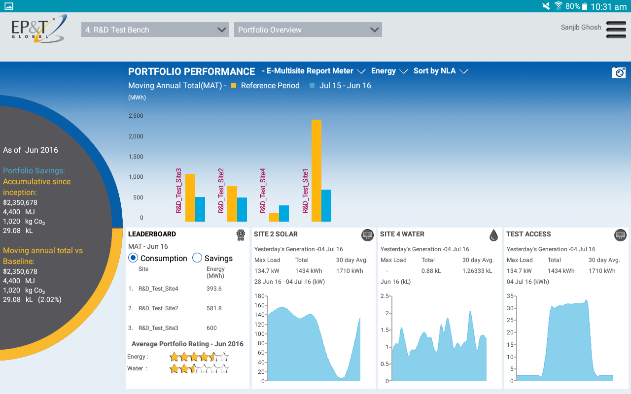
Task: Tap R&D_Test_Site4 in the leaderboard
Action: [x=158, y=289]
